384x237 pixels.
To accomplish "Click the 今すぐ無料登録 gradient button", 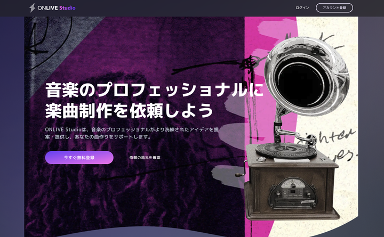I will pyautogui.click(x=79, y=158).
